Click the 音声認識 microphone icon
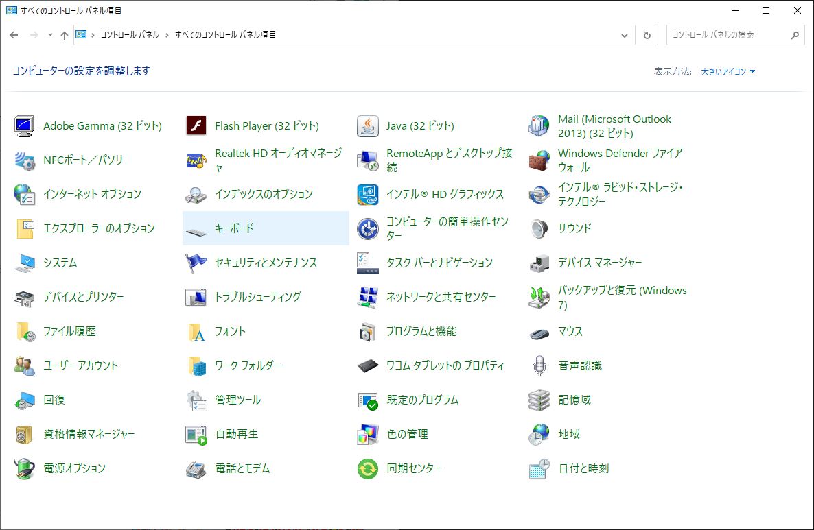This screenshot has height=530, width=814. [x=539, y=365]
